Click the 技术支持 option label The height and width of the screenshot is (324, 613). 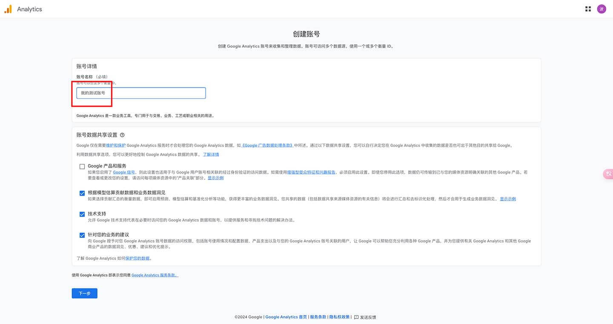97,214
